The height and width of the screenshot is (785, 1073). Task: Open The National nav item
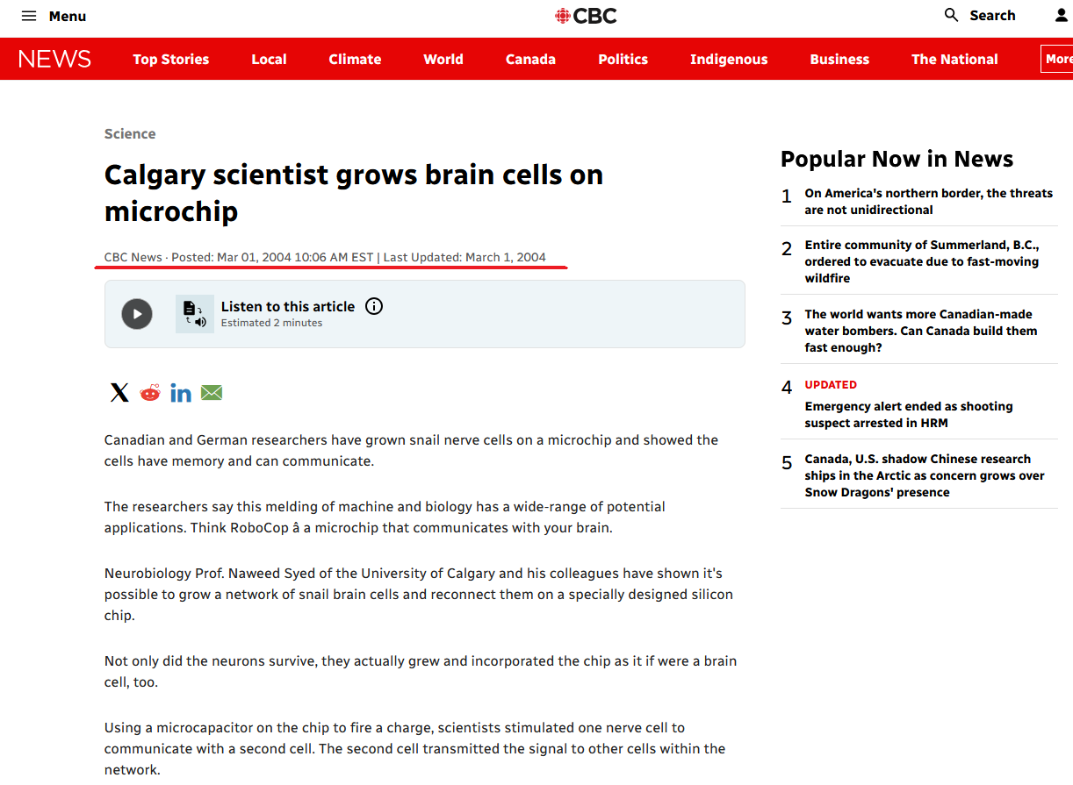coord(954,59)
